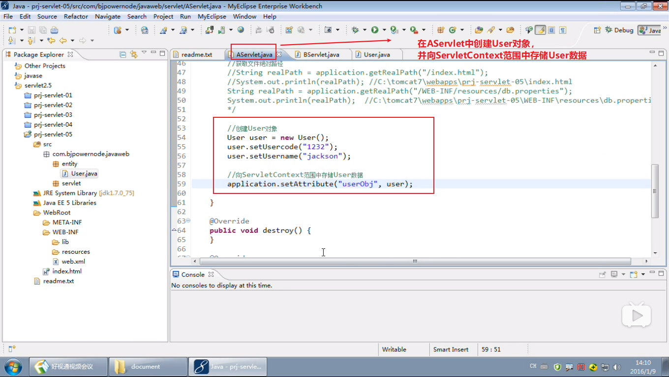Click the Search flashlight icon
Viewport: 669px width, 377px height.
pos(491,30)
